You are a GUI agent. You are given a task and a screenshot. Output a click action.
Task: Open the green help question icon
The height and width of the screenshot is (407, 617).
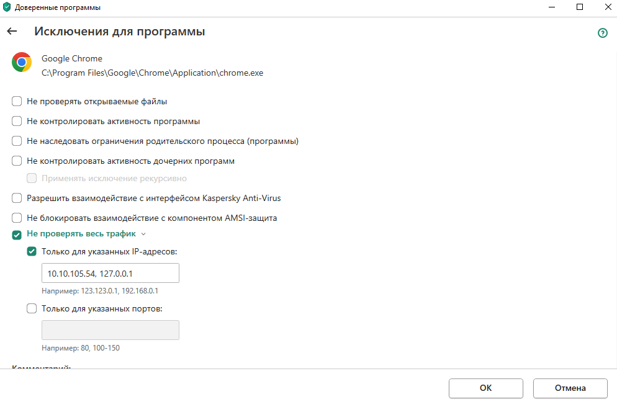[x=602, y=33]
